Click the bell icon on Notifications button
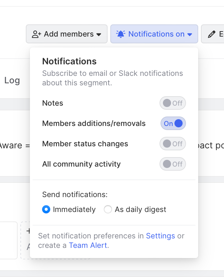 pos(120,34)
